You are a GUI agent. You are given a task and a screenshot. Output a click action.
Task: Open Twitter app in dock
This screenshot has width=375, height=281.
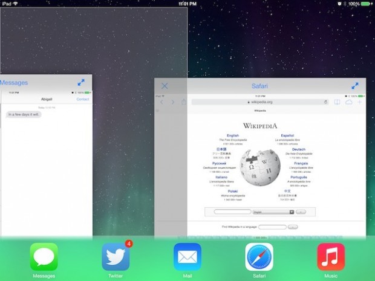click(116, 257)
